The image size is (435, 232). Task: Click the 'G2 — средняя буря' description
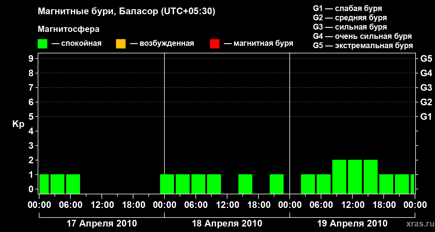350,18
